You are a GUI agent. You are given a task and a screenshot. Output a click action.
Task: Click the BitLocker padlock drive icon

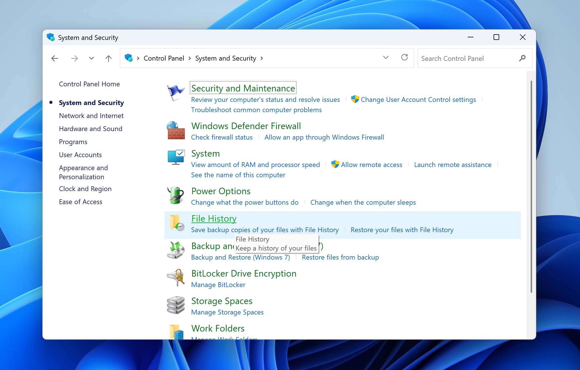pyautogui.click(x=176, y=277)
